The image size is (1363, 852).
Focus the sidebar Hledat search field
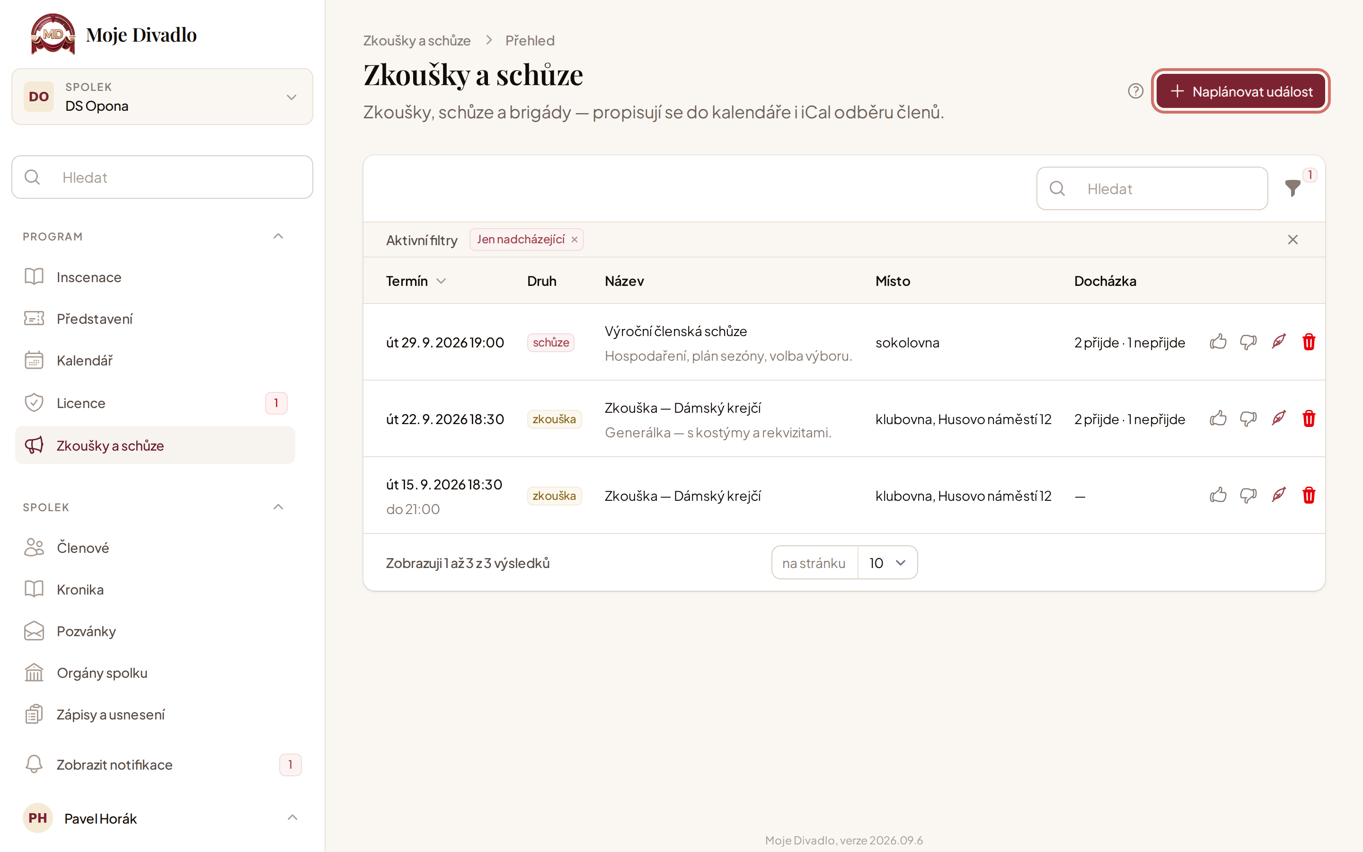[162, 177]
